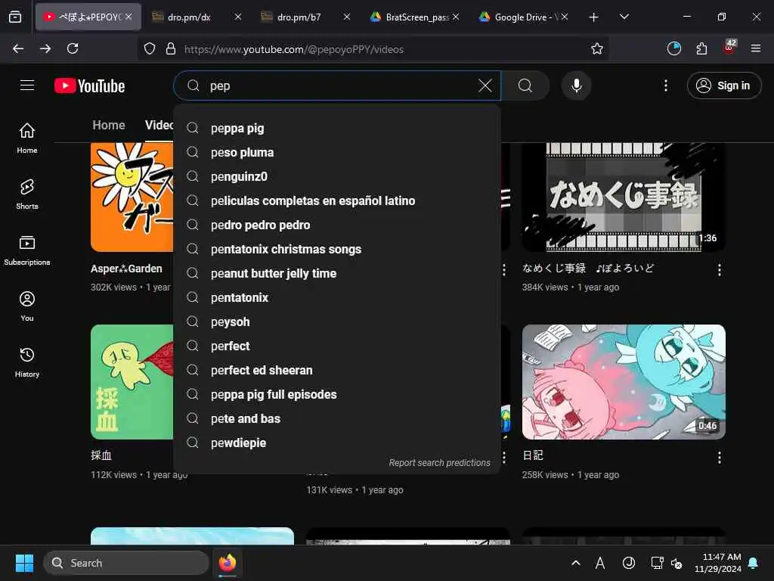Image resolution: width=774 pixels, height=581 pixels.
Task: Select the plain 'perfect' suggestion
Action: point(337,346)
